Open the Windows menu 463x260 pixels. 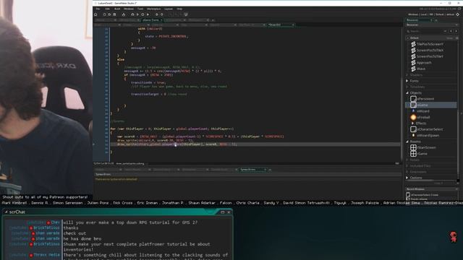129,9
